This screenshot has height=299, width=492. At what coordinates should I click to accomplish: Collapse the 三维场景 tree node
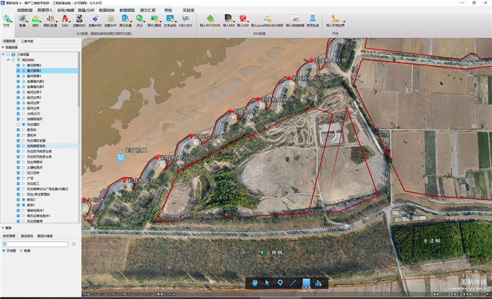click(3, 55)
